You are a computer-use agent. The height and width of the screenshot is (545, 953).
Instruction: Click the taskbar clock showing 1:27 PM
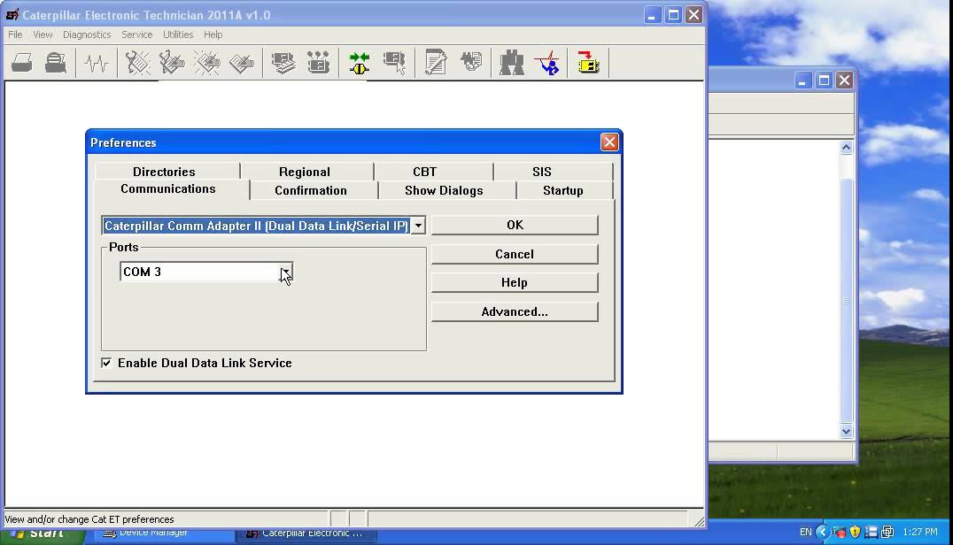pos(919,533)
